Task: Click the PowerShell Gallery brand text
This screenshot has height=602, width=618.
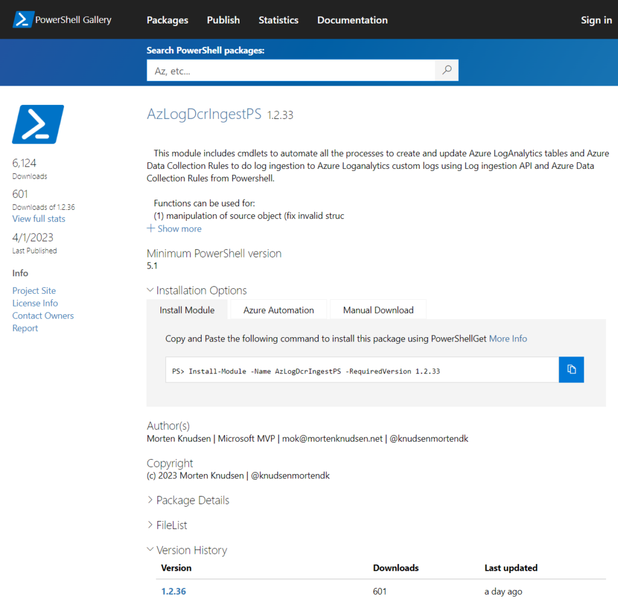Action: pos(73,20)
